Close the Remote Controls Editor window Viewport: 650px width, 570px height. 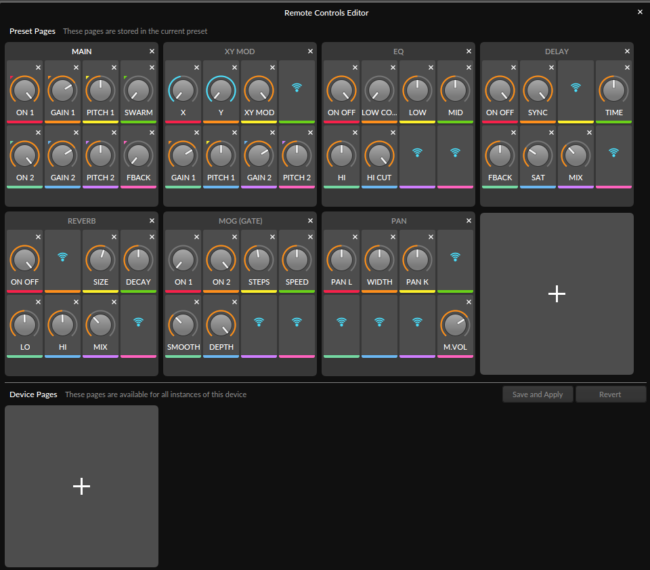tap(640, 12)
